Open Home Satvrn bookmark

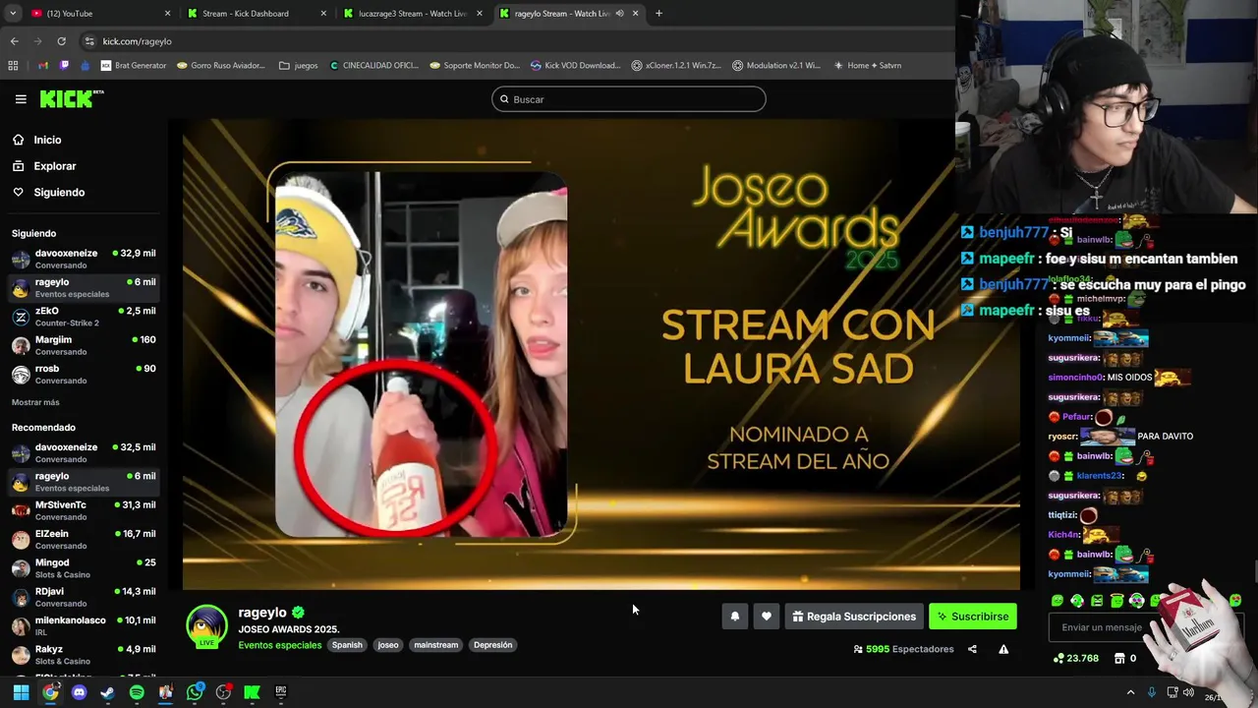867,66
